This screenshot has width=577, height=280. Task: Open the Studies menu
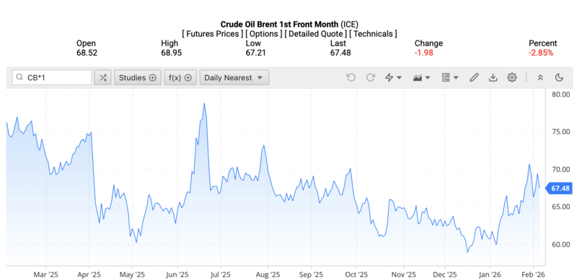tap(138, 78)
